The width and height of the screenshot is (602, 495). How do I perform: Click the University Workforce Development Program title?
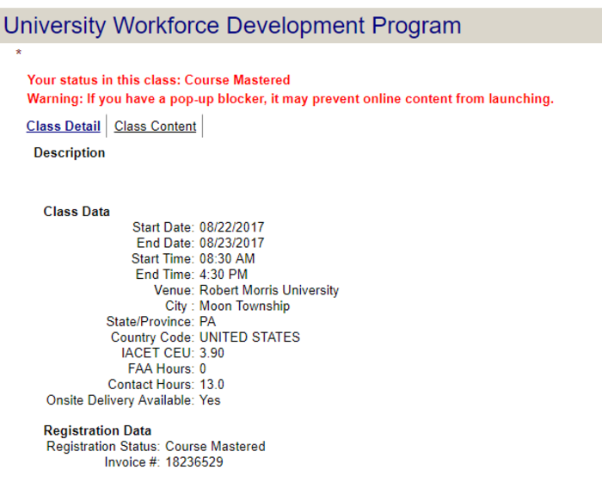pos(232,26)
